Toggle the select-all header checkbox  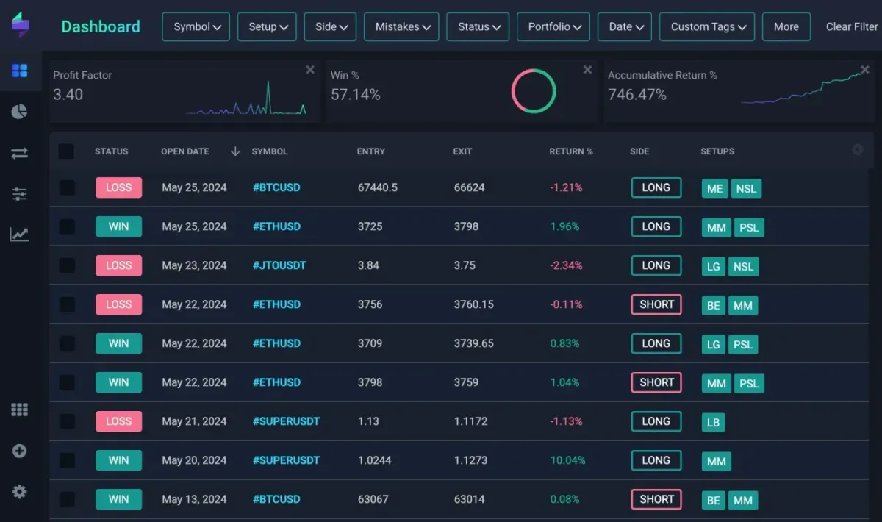click(66, 151)
